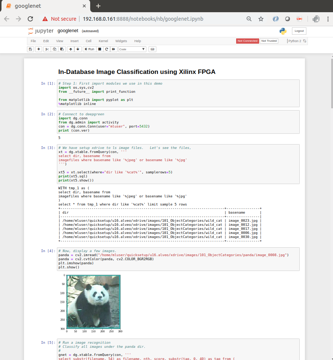Go back in browser history

7,19
